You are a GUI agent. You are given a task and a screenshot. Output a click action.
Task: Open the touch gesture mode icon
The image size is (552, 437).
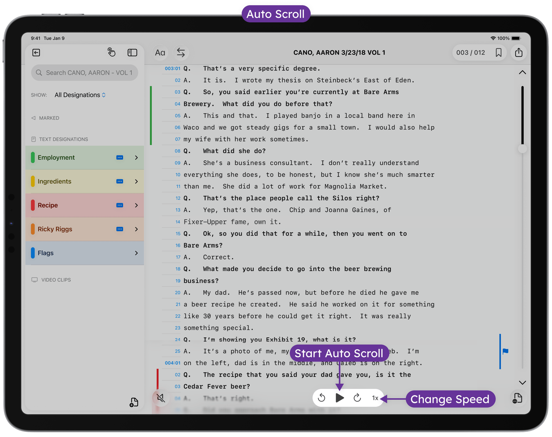(x=111, y=52)
